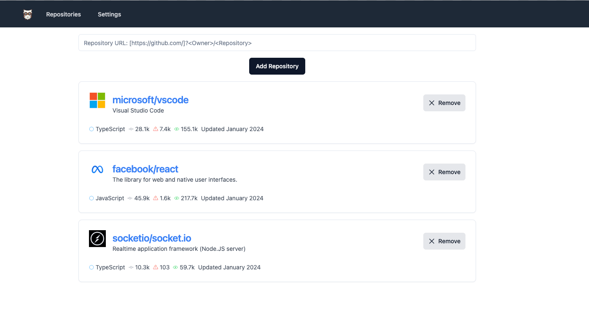Click the 217.7k watchers count
This screenshot has width=589, height=336.
tap(189, 198)
